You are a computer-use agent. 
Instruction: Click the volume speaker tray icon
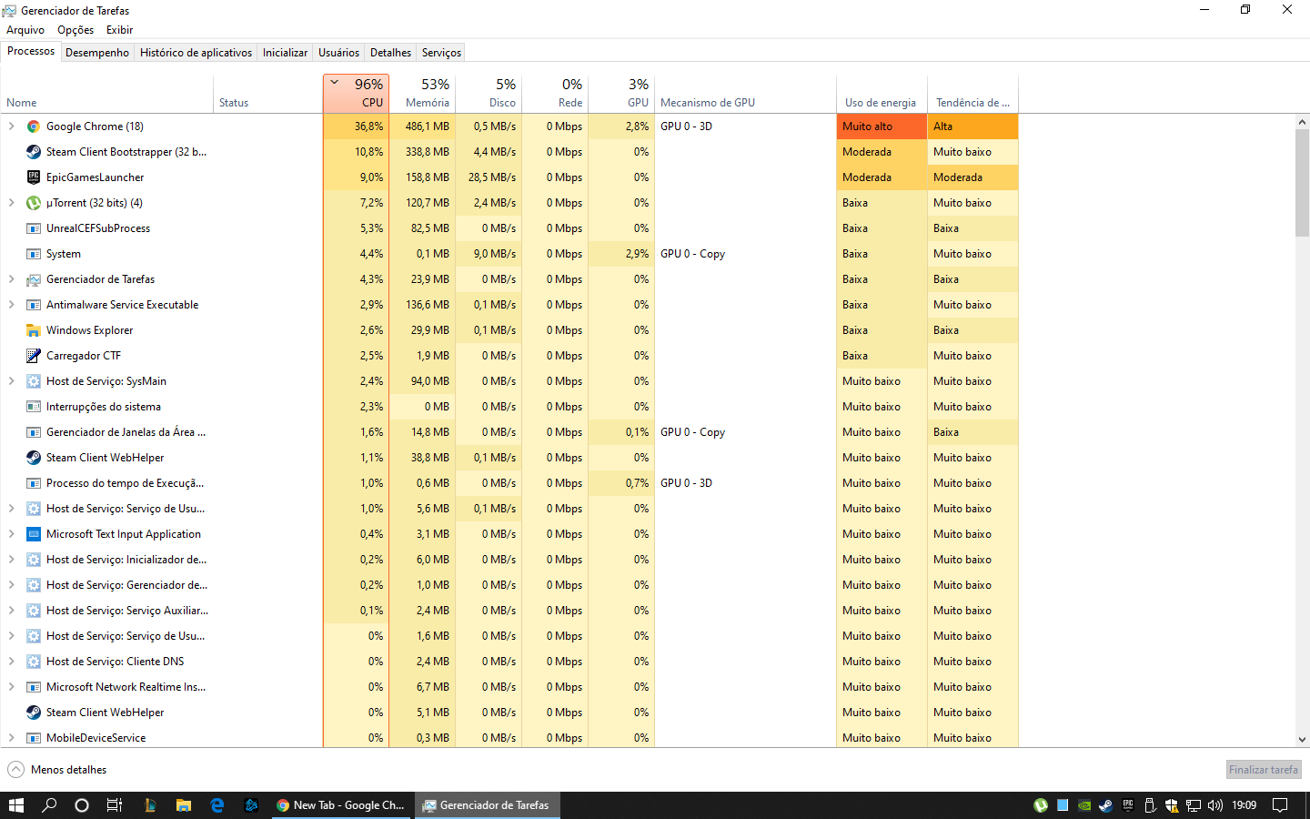click(1215, 805)
